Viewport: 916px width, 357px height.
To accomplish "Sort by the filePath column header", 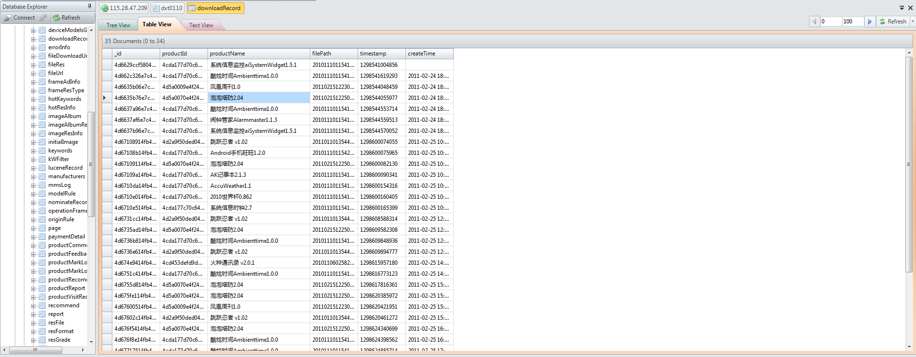I will [334, 54].
